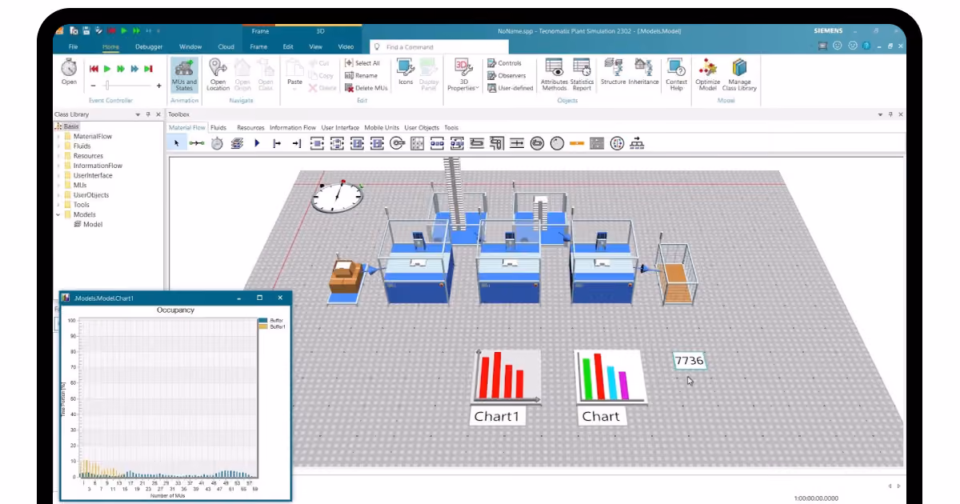Viewport: 960px width, 504px height.
Task: Select the Source object in the toolbox
Action: click(277, 143)
